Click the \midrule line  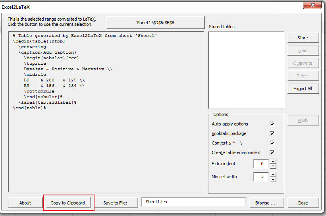click(x=35, y=75)
